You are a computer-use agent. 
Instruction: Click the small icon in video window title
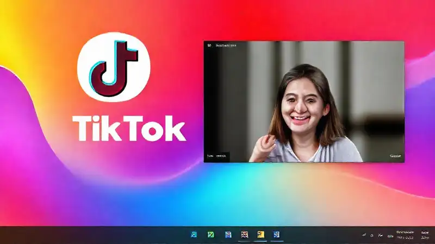coord(209,46)
